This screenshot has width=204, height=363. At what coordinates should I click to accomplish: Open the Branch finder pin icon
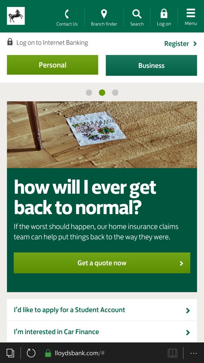point(104,14)
